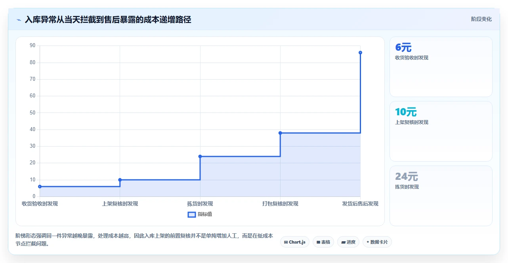This screenshot has width=508, height=263.
Task: Click the 10元 data card value
Action: click(x=406, y=112)
